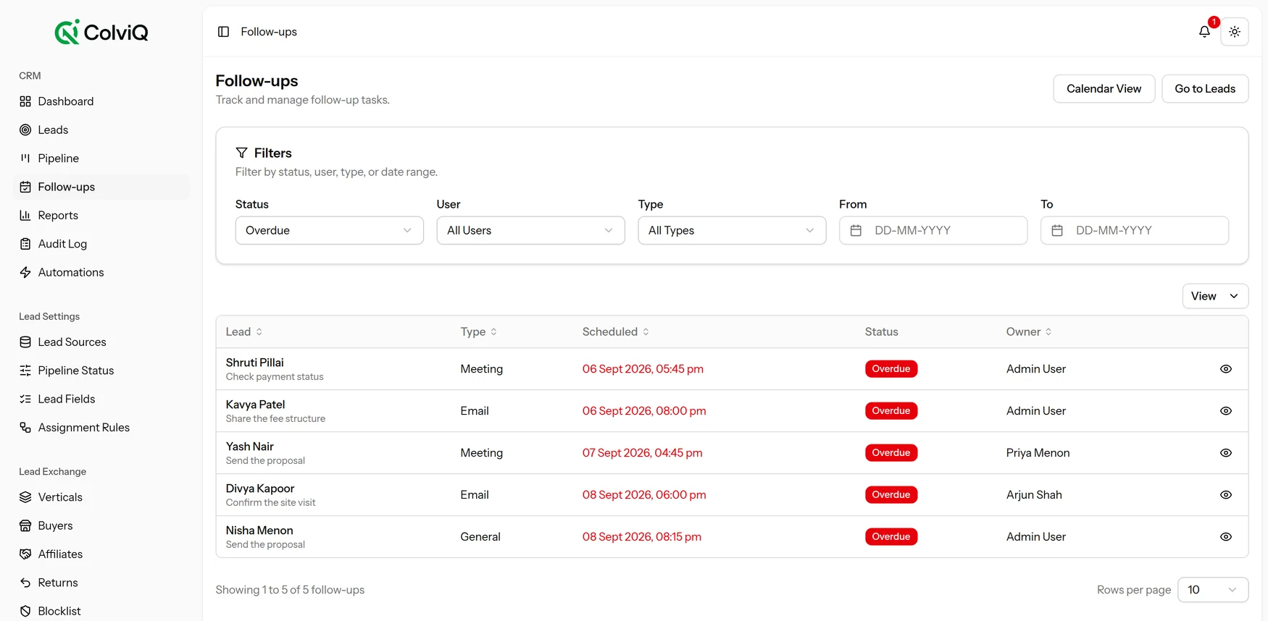The image size is (1268, 621).
Task: Click the Pipeline kanban icon
Action: 25,159
